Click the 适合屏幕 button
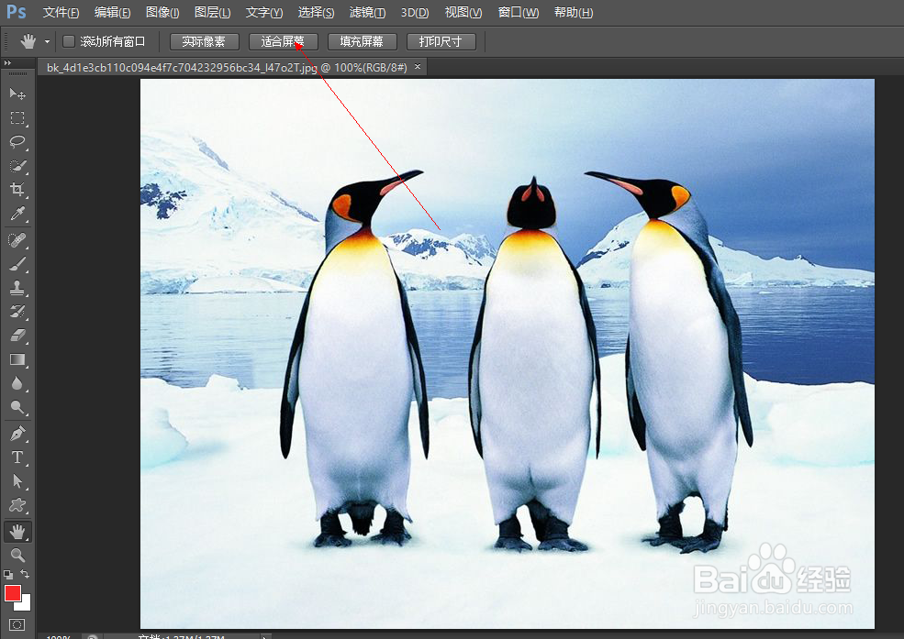Image resolution: width=904 pixels, height=639 pixels. coord(283,41)
